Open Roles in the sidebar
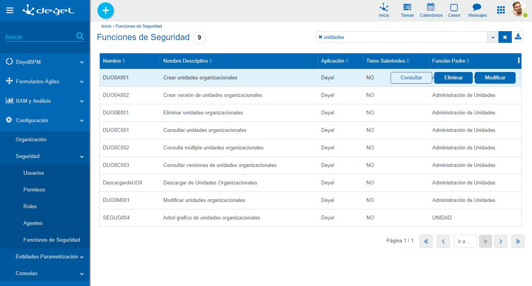The height and width of the screenshot is (286, 532). (30, 206)
